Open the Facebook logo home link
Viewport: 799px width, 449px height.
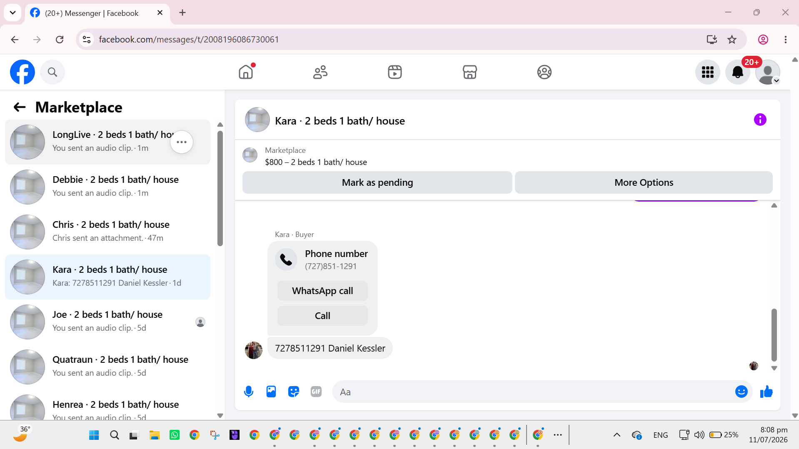click(22, 72)
